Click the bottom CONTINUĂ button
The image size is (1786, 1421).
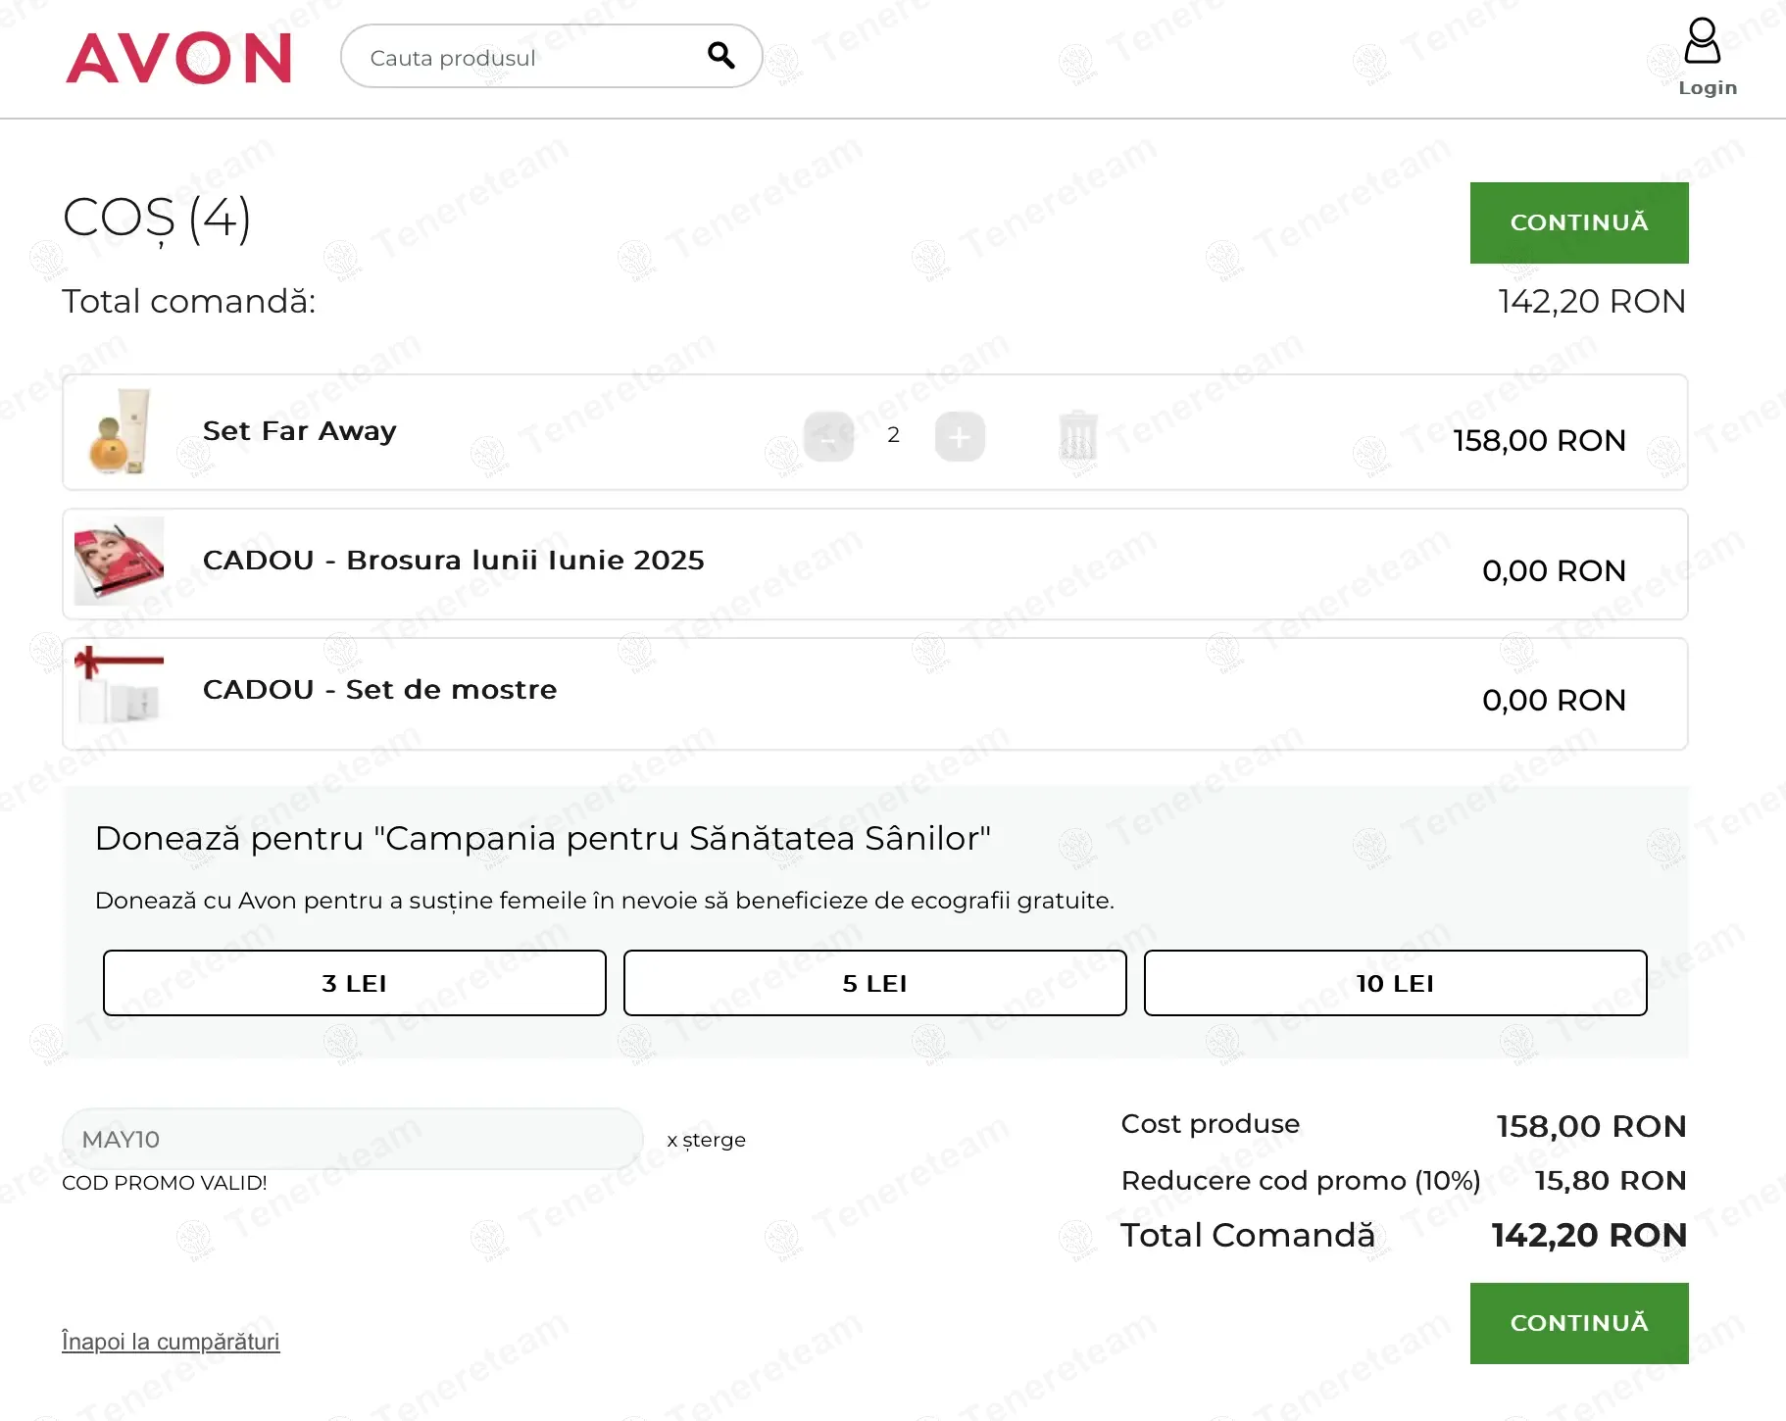click(1579, 1323)
